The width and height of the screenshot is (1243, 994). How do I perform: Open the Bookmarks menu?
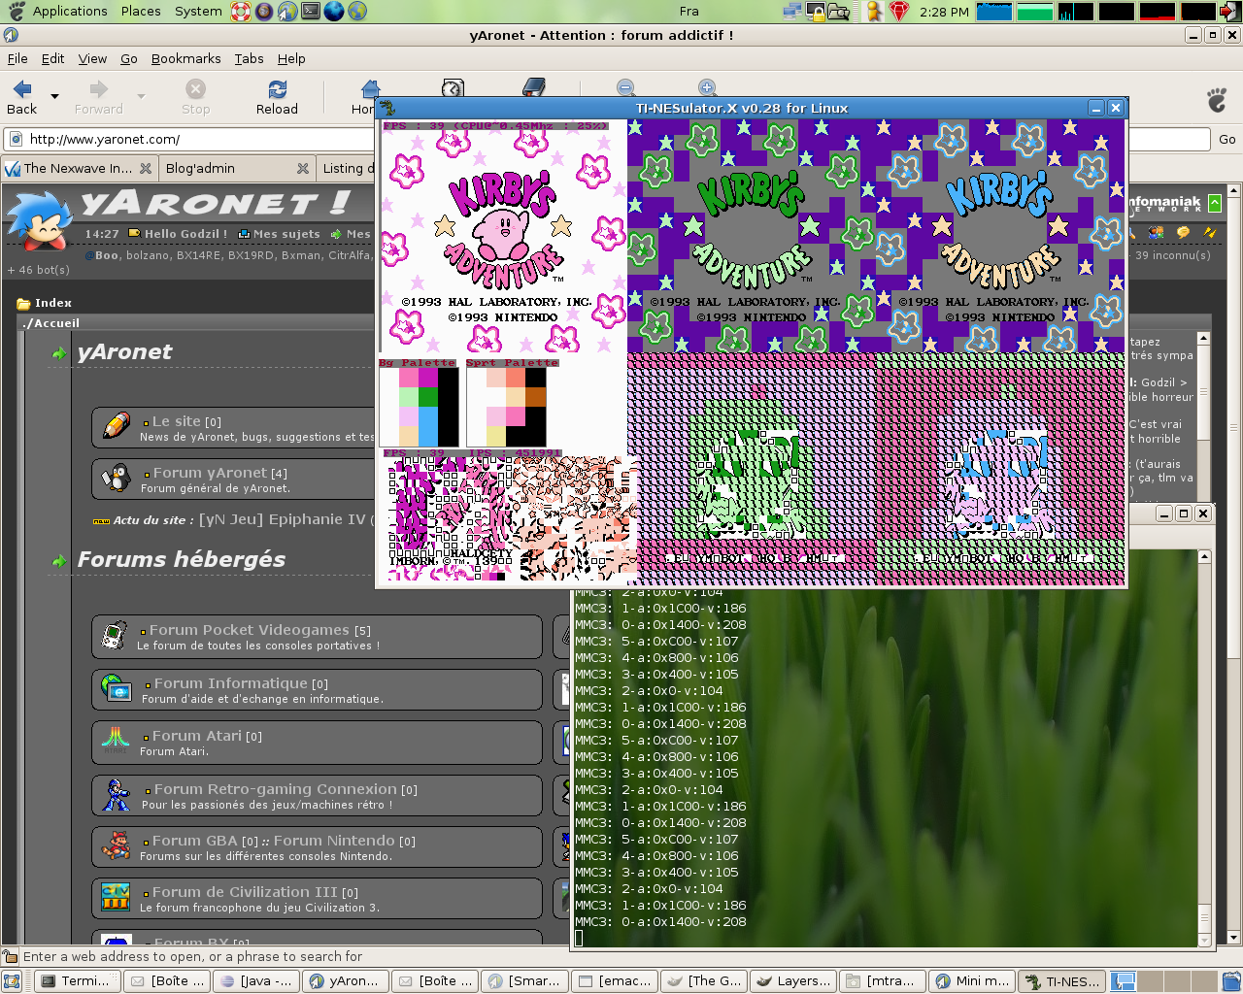(x=185, y=58)
